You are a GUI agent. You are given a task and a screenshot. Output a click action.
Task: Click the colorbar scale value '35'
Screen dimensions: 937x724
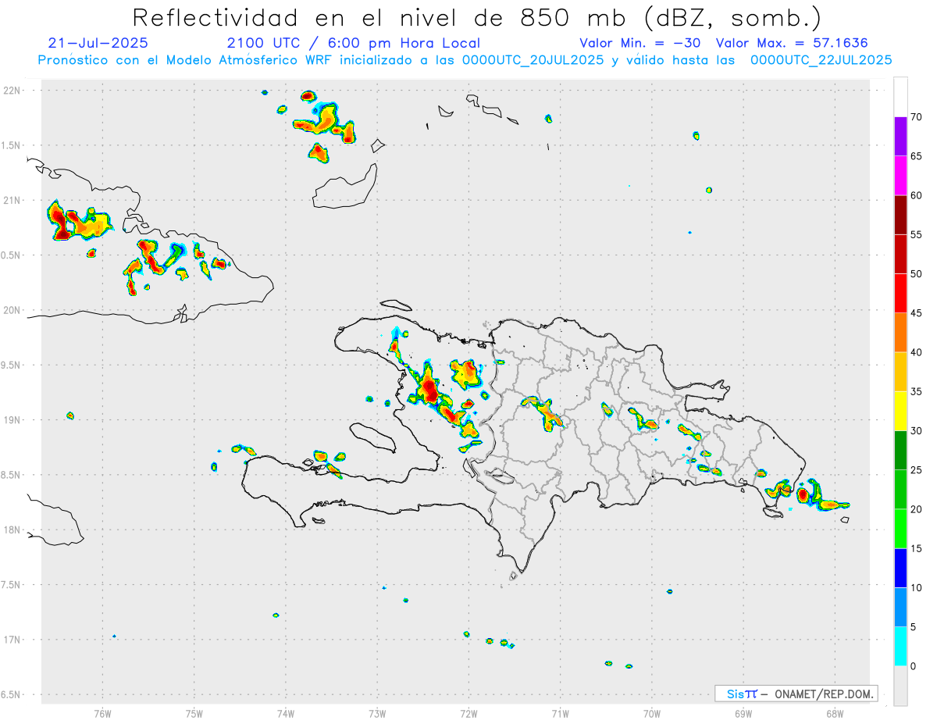click(917, 391)
